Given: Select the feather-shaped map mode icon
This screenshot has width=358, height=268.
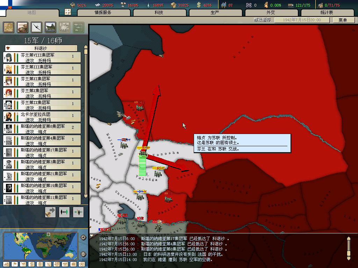Looking at the screenshot, I should tap(48, 265).
